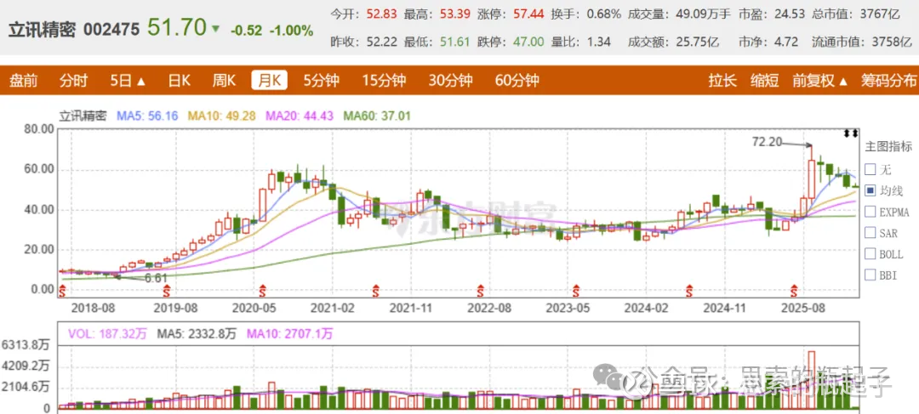Click the 市盈 24.53 P/E value
This screenshot has width=919, height=414.
[x=770, y=14]
